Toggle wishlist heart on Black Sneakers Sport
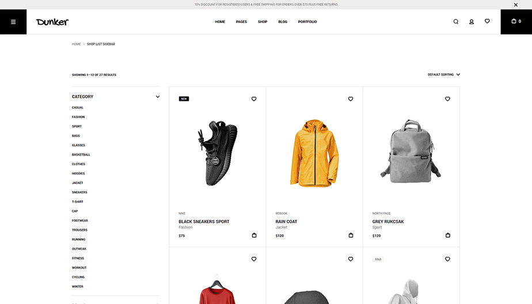 [x=254, y=99]
